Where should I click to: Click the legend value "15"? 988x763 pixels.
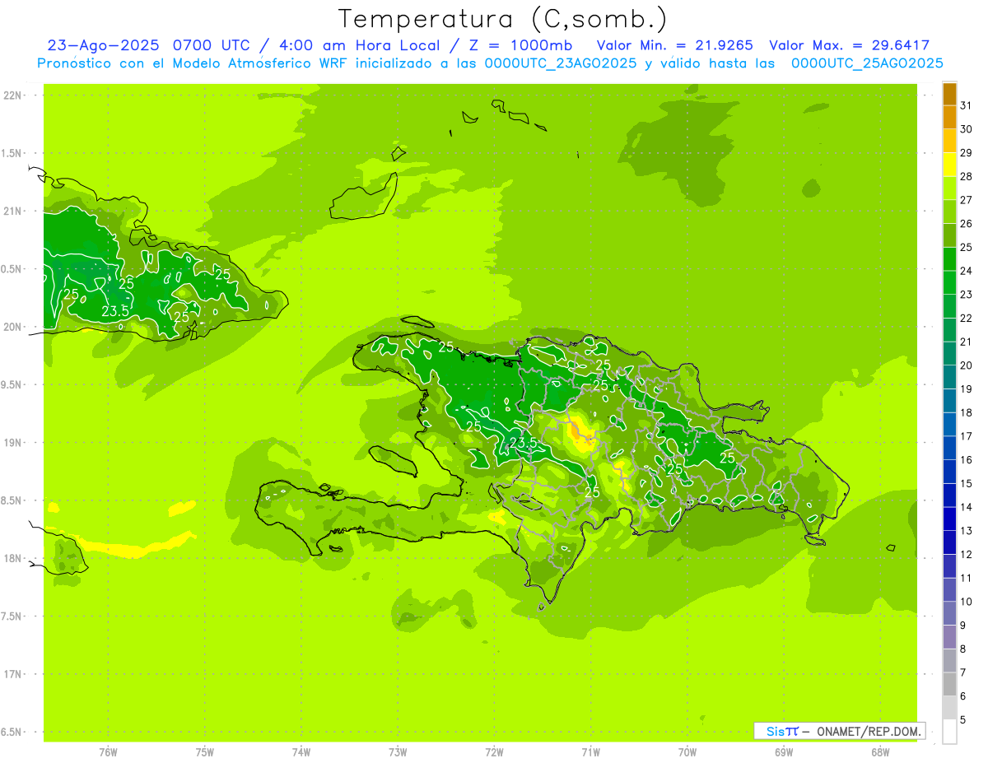tap(967, 483)
